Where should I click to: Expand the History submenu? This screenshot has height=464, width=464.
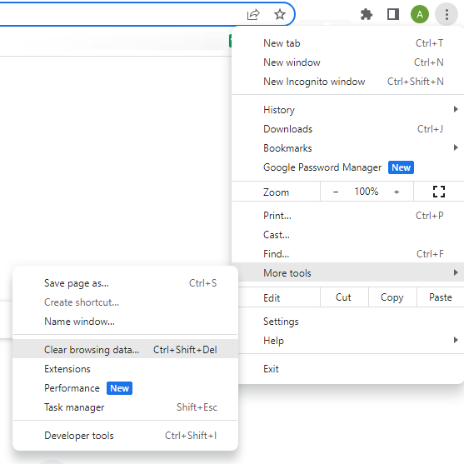pyautogui.click(x=348, y=110)
